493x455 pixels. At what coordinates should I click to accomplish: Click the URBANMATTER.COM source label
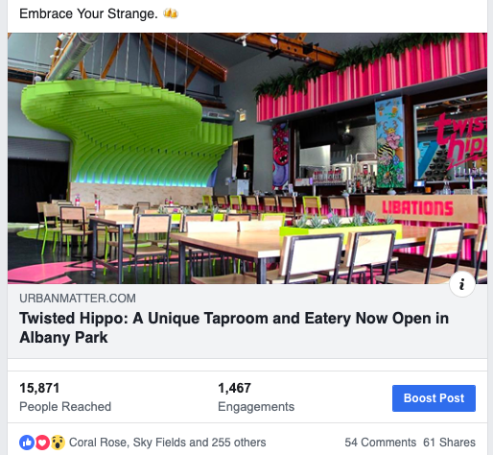[78, 299]
